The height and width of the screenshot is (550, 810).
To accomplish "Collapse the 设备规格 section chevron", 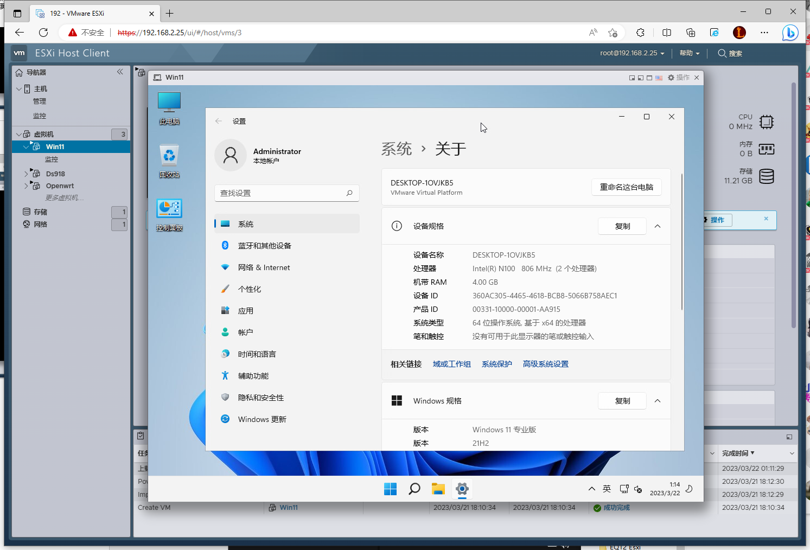I will tap(658, 226).
